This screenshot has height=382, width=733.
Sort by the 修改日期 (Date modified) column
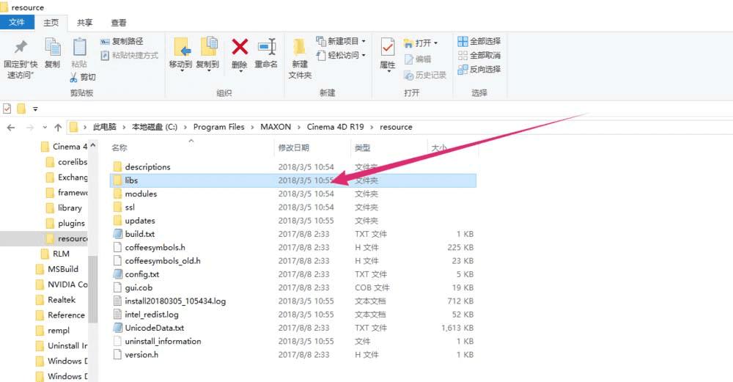pos(294,147)
